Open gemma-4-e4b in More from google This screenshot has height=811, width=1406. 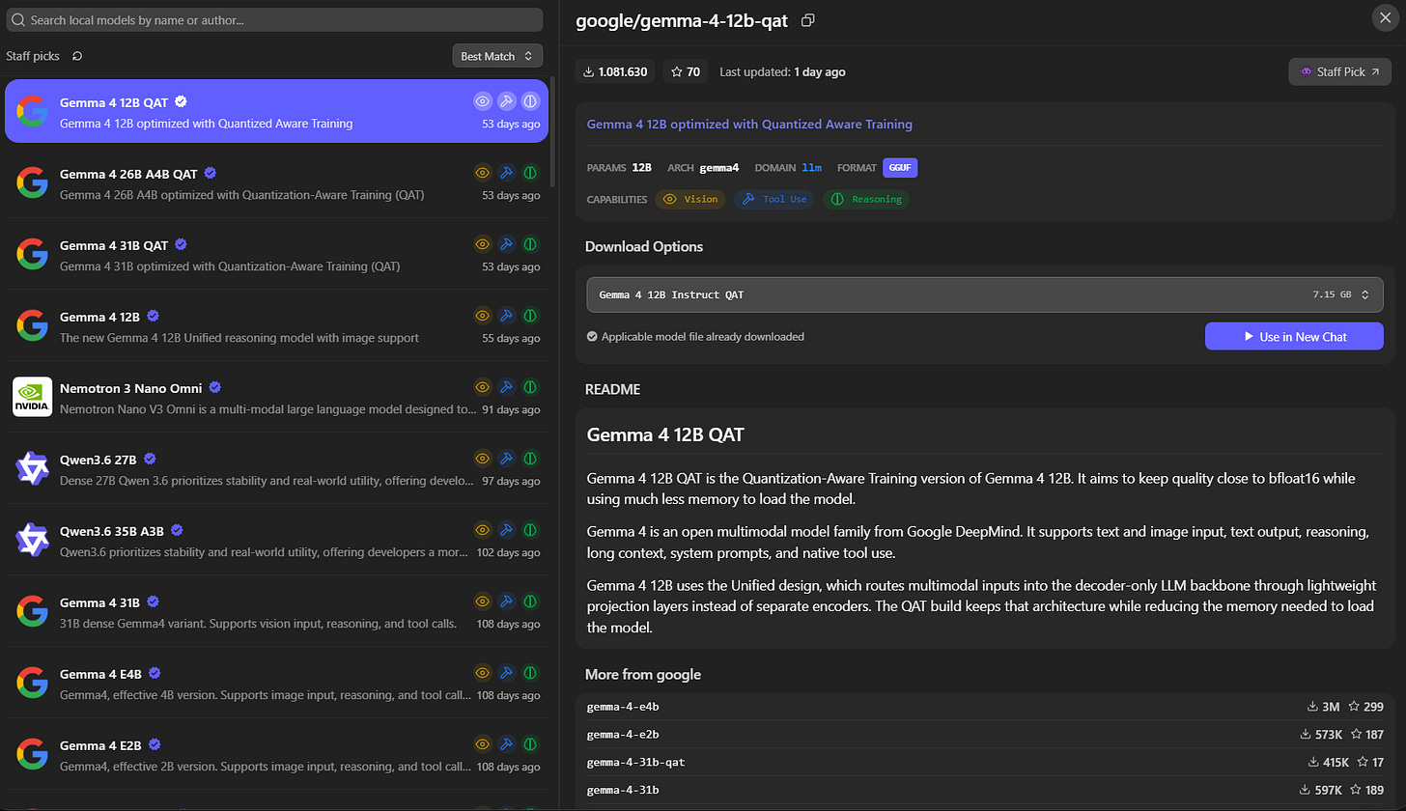click(x=984, y=707)
